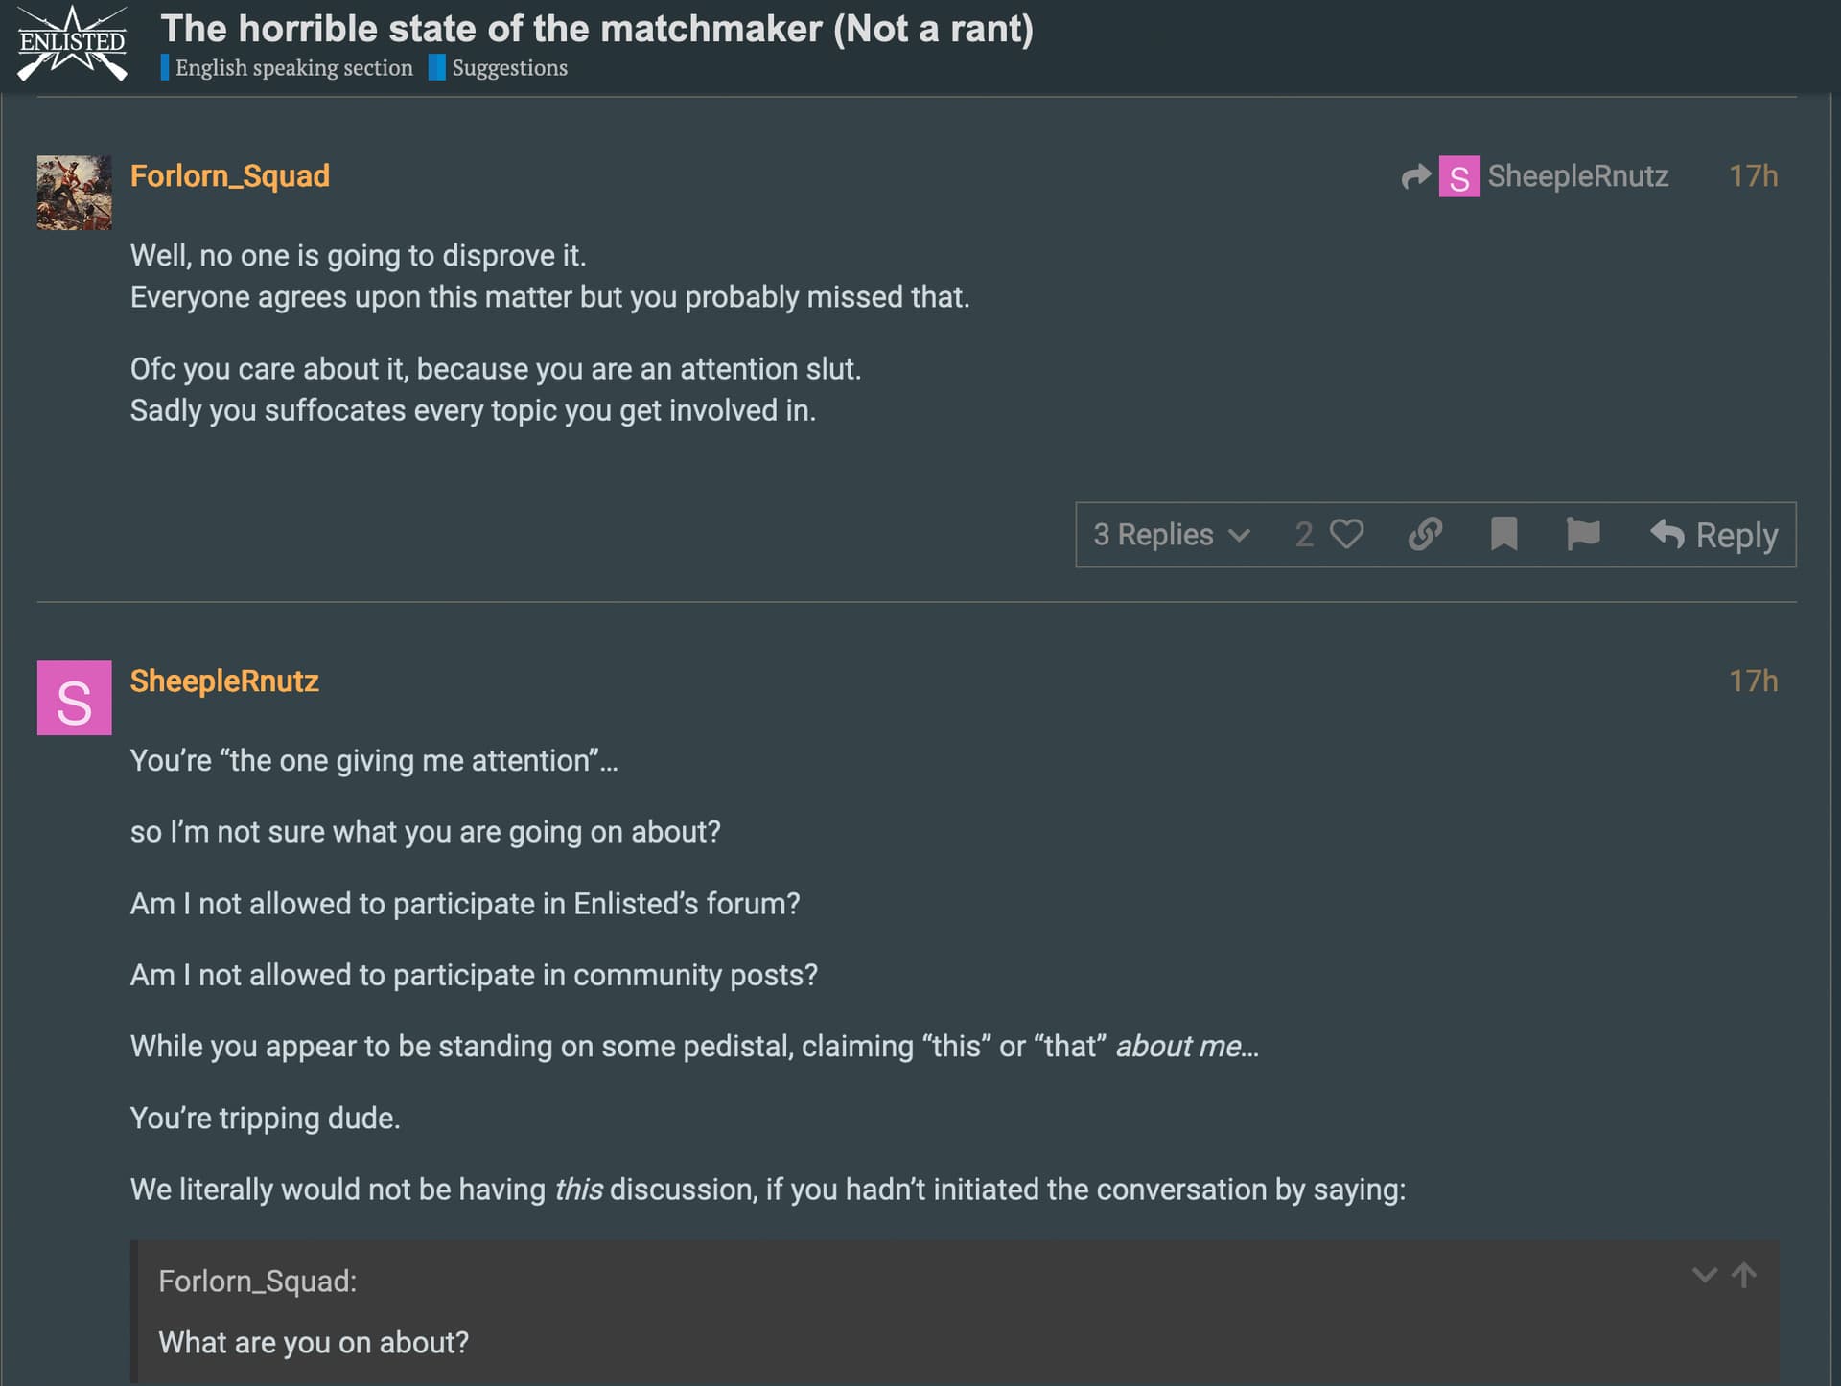The width and height of the screenshot is (1841, 1386).
Task: Open Forlorn_Squad username profile link
Action: pos(230,176)
